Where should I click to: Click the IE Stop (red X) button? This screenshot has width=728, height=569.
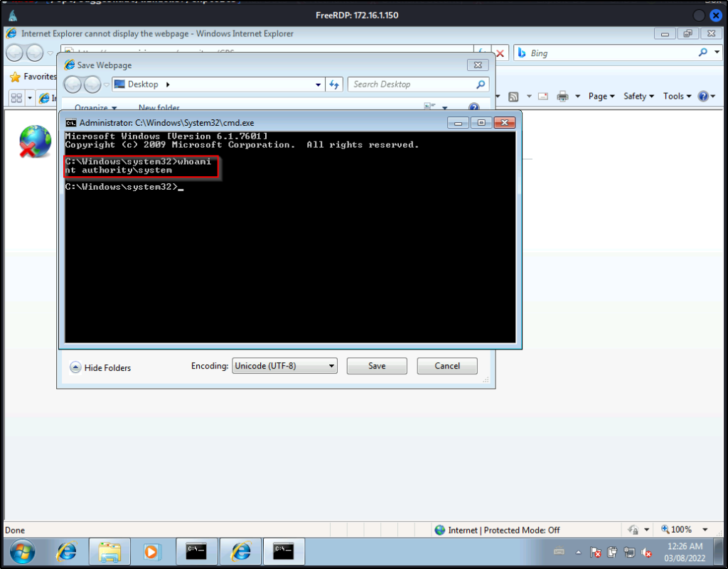click(500, 53)
